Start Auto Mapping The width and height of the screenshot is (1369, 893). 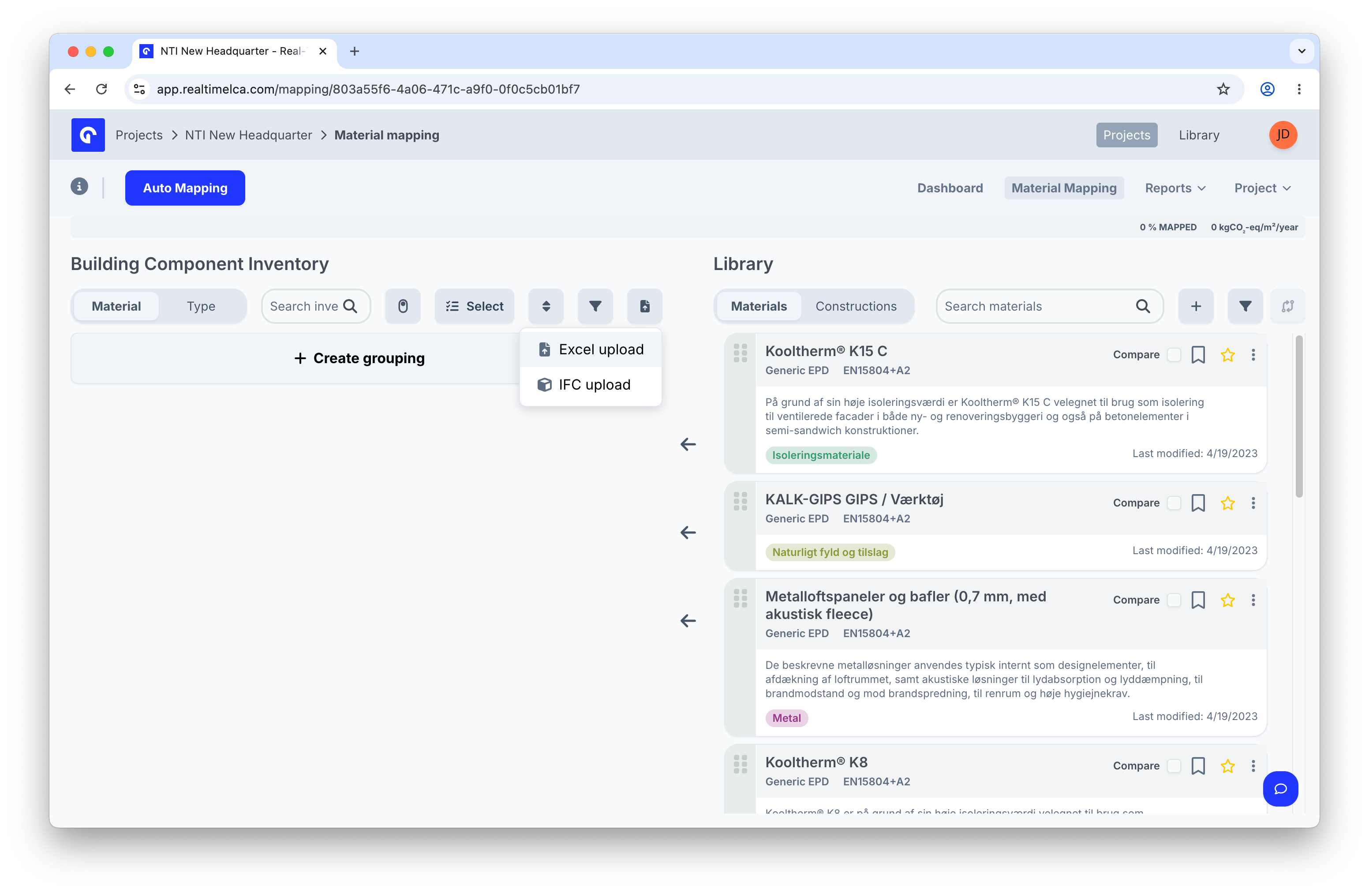(185, 188)
